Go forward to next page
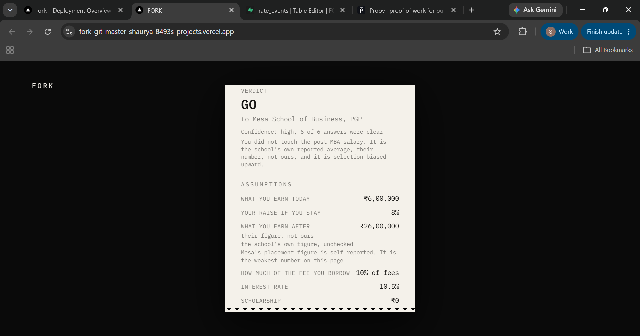Image resolution: width=640 pixels, height=336 pixels. pyautogui.click(x=30, y=32)
